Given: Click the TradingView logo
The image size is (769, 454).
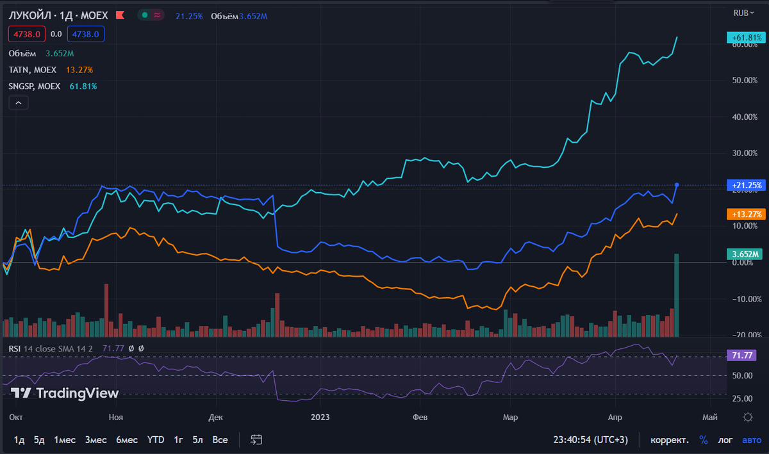Looking at the screenshot, I should point(65,393).
